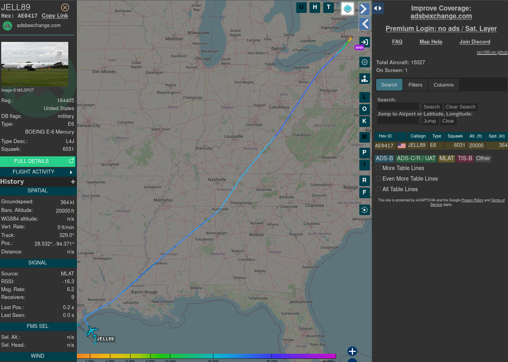Open Premium Login link

441,29
